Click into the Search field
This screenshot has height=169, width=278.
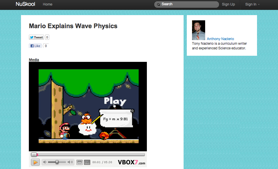pyautogui.click(x=186, y=4)
